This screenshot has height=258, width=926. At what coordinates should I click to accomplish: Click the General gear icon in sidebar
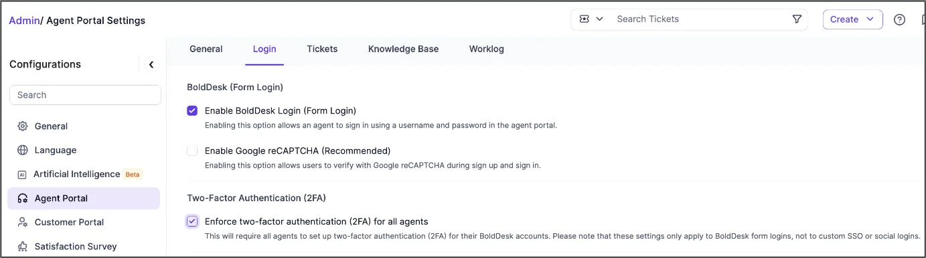point(23,126)
